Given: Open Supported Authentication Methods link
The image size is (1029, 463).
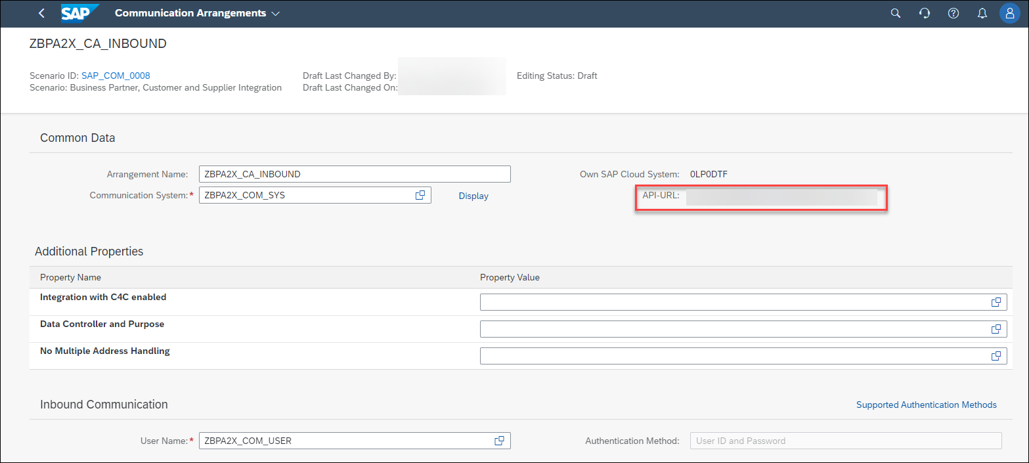Looking at the screenshot, I should point(927,405).
